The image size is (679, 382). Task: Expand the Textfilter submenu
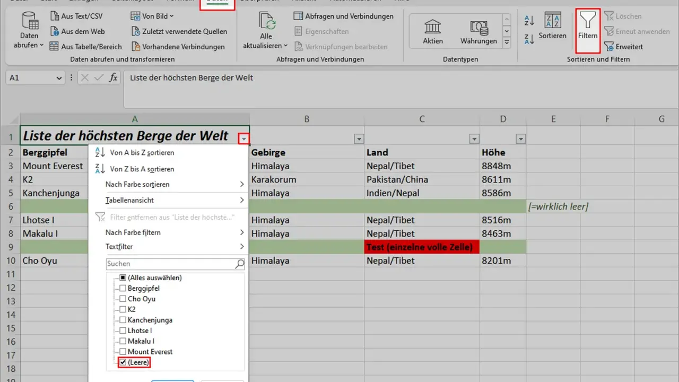click(x=169, y=247)
